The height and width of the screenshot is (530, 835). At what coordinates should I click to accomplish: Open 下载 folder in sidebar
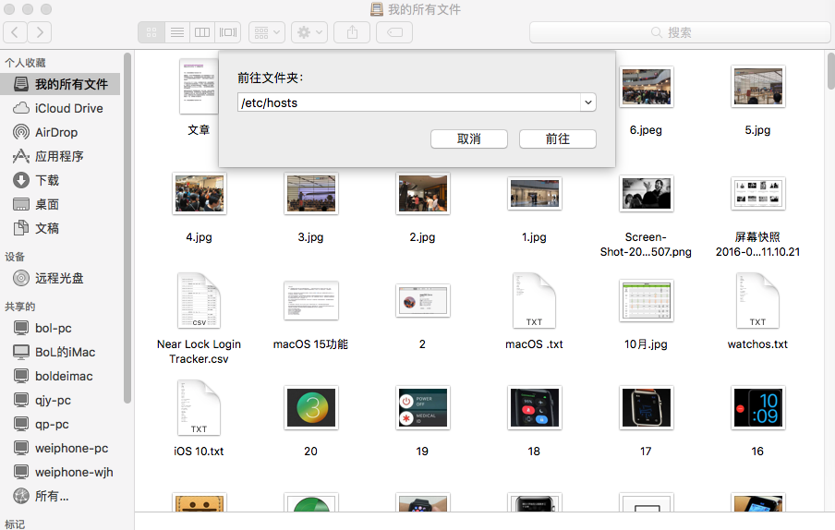[x=47, y=180]
